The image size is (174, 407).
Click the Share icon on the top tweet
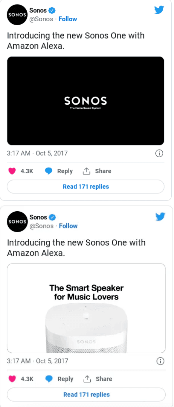pos(87,171)
